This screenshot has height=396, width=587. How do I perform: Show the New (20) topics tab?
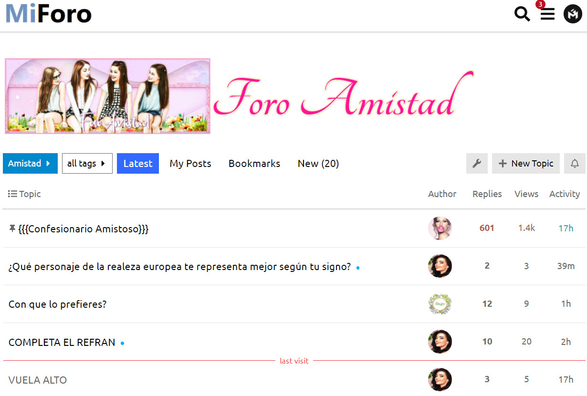point(318,164)
